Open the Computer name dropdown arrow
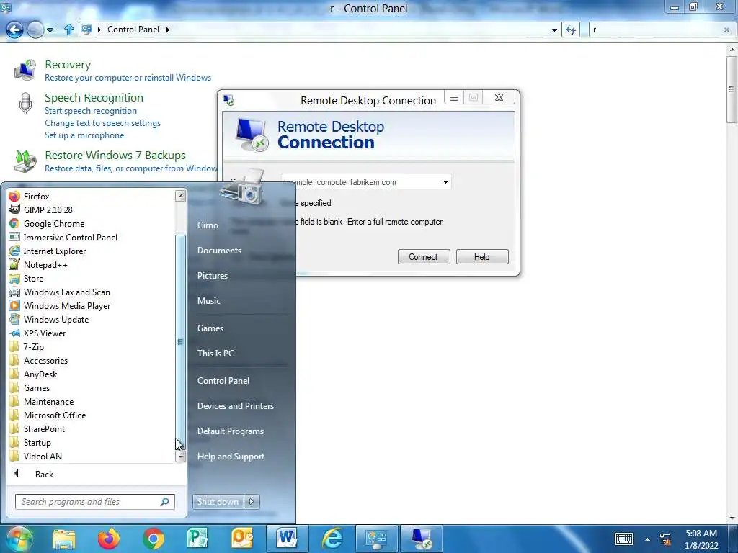Screen dimensions: 738x553 coord(445,182)
